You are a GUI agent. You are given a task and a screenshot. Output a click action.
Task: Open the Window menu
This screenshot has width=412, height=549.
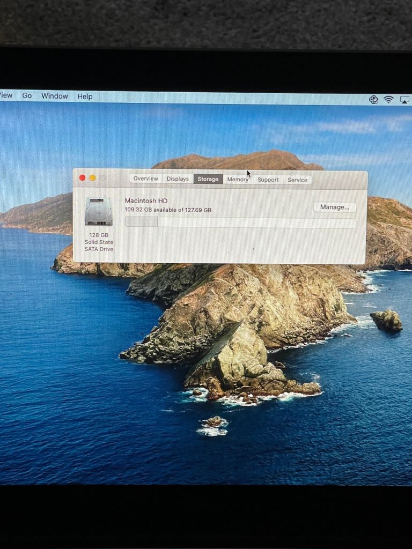point(55,96)
